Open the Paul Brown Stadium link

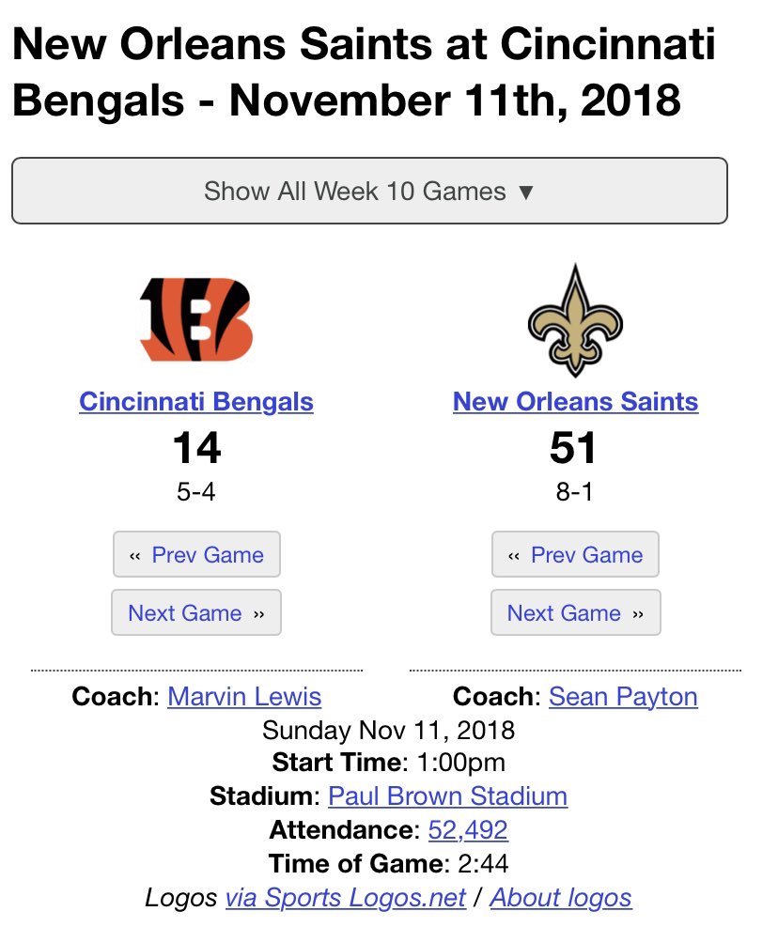click(447, 796)
